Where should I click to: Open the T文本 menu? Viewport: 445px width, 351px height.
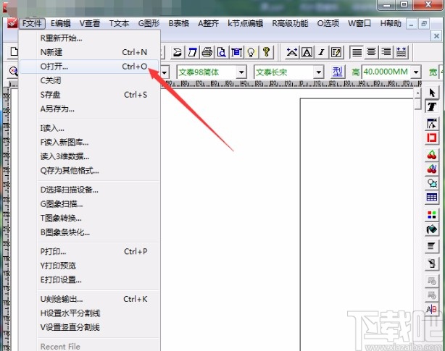pos(119,23)
